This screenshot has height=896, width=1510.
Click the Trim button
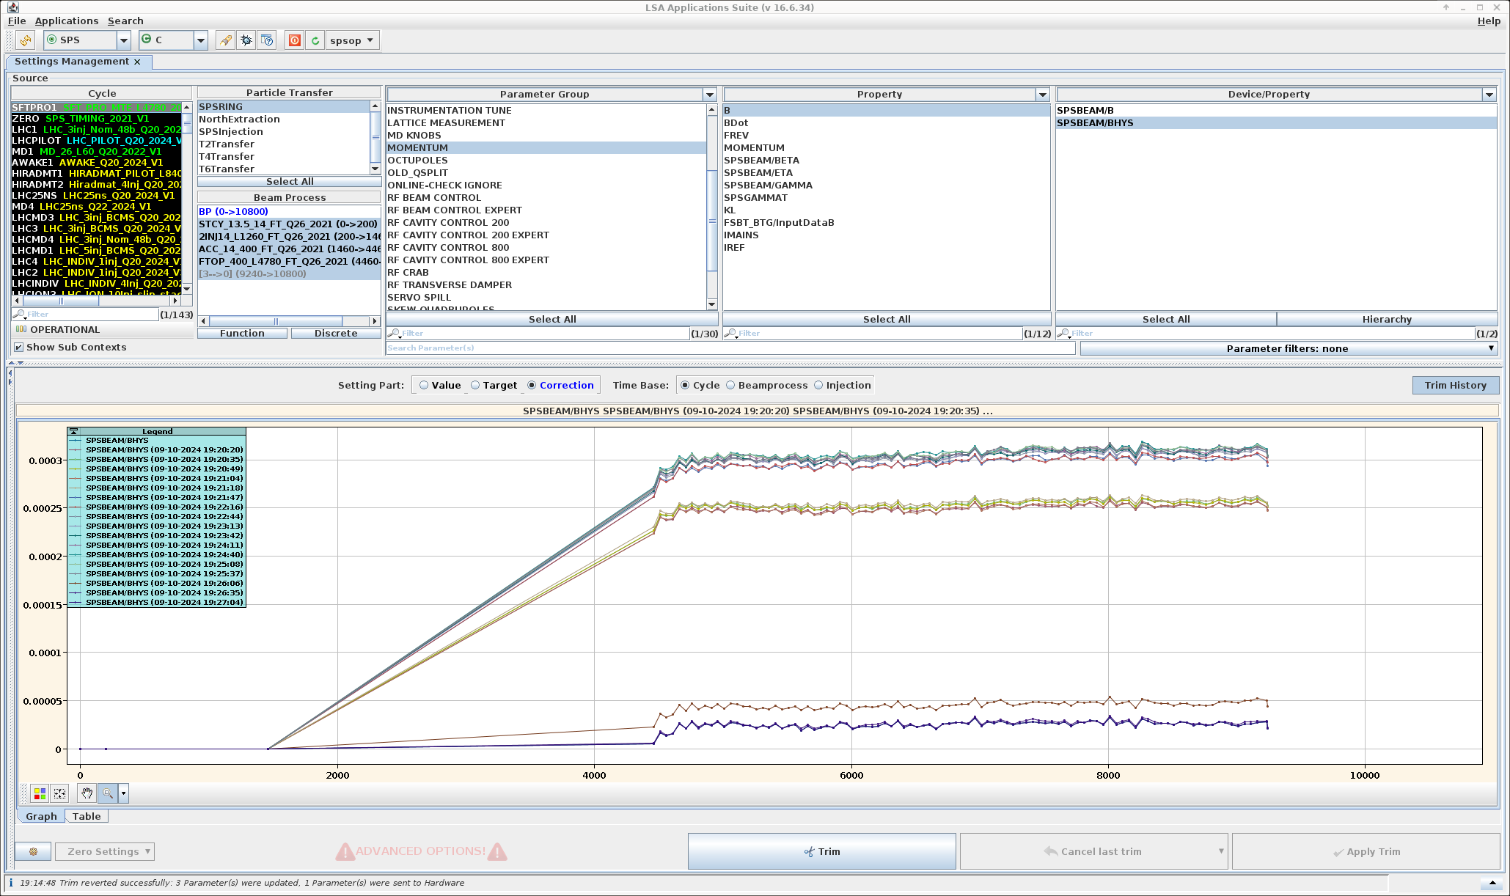[821, 851]
